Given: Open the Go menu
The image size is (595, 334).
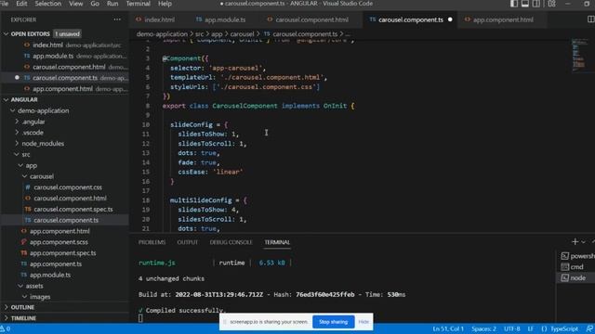Looking at the screenshot, I should click(x=95, y=4).
